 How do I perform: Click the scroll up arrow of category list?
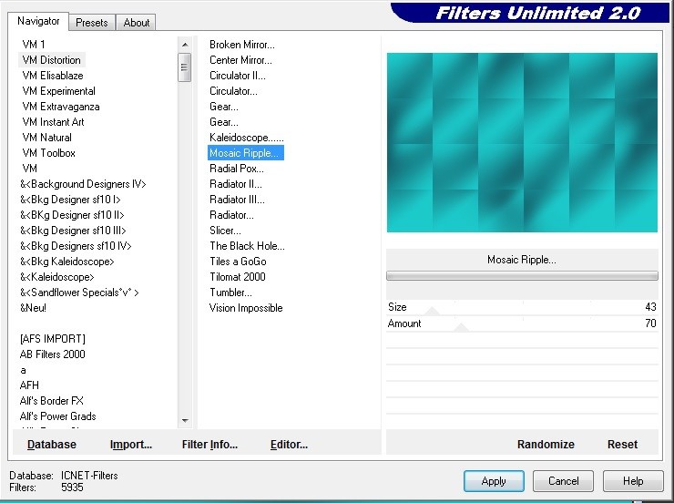tap(185, 45)
